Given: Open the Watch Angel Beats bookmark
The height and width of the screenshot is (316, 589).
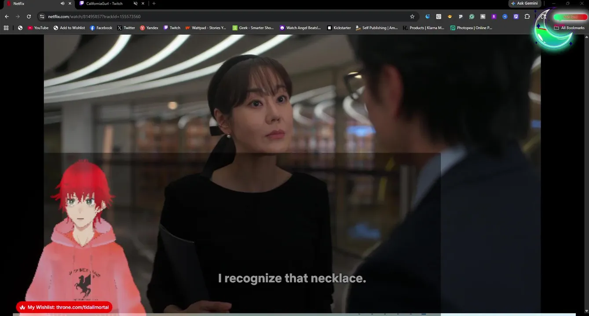Looking at the screenshot, I should pos(300,28).
